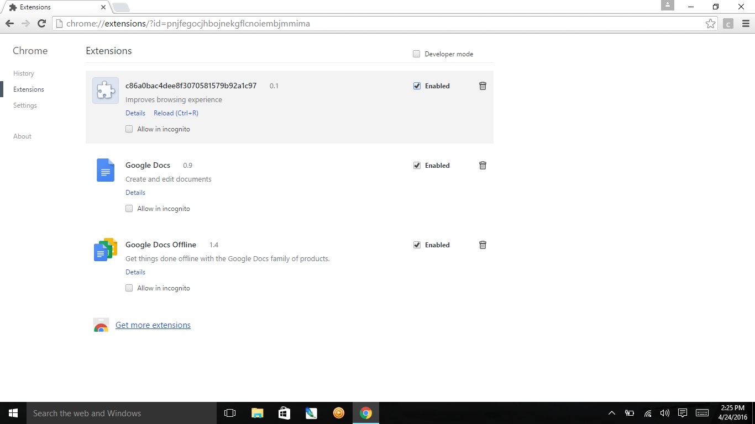
Task: Click the Create and edit documents description
Action: (169, 179)
